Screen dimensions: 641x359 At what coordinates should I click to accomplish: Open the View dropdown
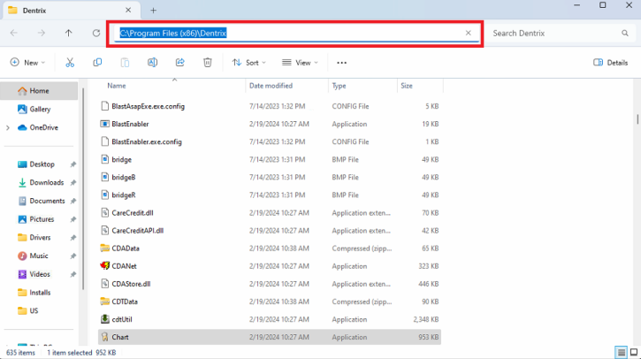click(x=300, y=63)
